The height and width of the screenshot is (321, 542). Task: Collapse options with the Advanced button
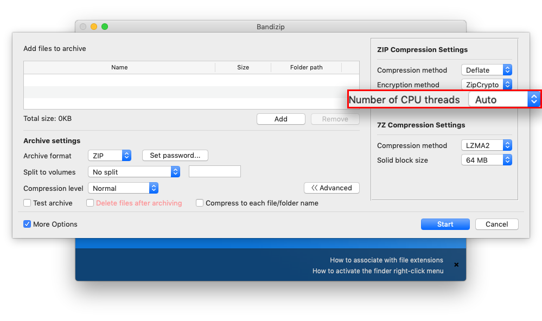(331, 188)
